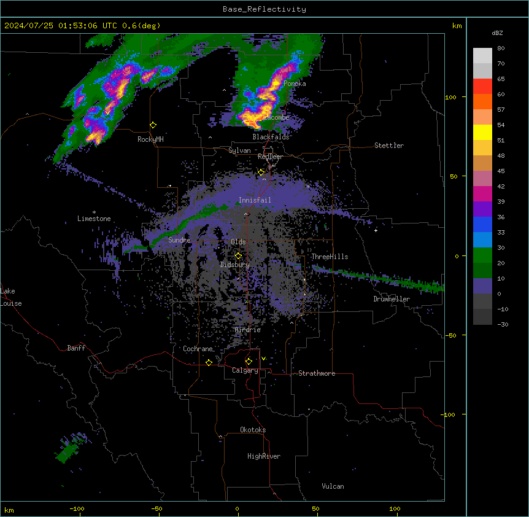Click the Stettler city label
Viewport: 529px width, 517px height.
point(389,146)
